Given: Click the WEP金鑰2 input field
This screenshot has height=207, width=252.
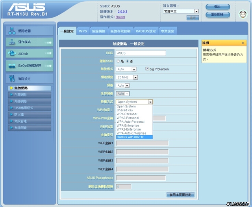Looking at the screenshot, I should point(142,152).
